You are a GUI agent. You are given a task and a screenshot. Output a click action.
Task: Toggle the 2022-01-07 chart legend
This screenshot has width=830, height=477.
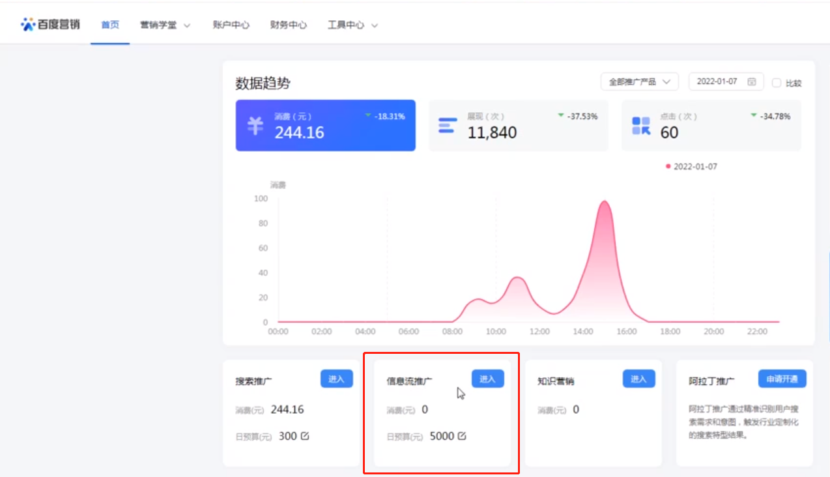(x=691, y=166)
